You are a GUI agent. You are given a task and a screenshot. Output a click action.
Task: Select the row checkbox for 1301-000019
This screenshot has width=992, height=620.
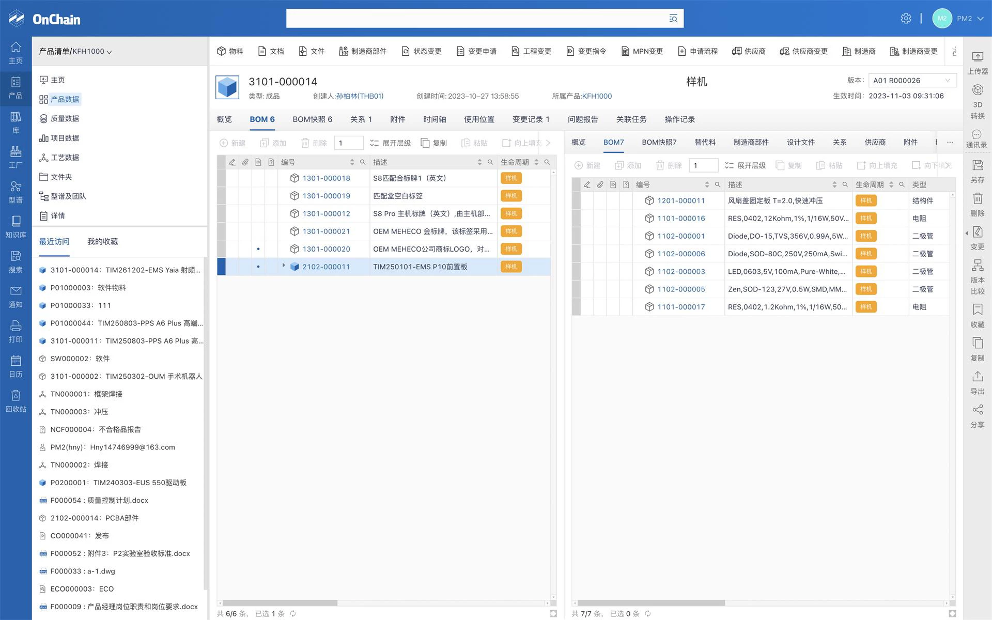coord(221,196)
